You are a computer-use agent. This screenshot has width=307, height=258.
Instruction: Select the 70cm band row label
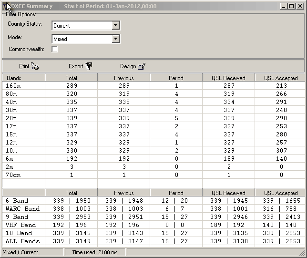(13, 175)
